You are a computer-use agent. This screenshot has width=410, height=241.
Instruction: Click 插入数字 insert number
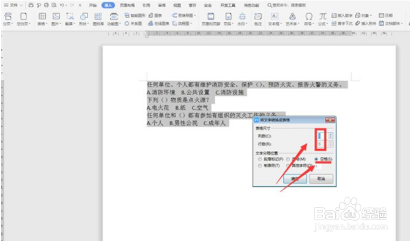342,15
